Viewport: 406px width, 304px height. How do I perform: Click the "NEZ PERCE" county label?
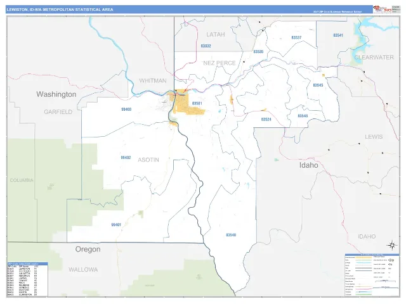point(219,63)
